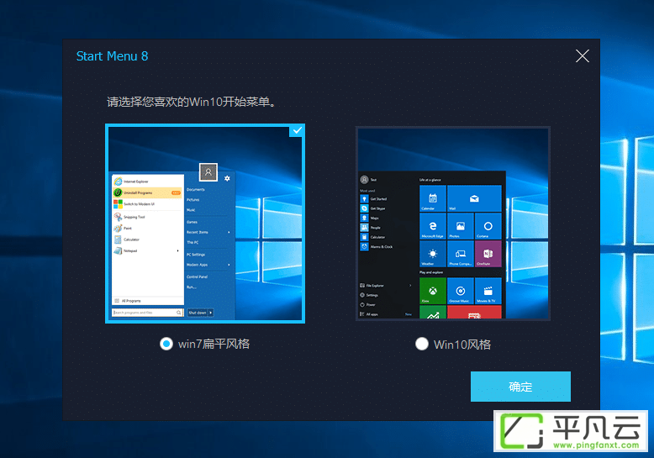The width and height of the screenshot is (654, 458).
Task: Click the Shut down button in Win7 preview
Action: coord(198,313)
